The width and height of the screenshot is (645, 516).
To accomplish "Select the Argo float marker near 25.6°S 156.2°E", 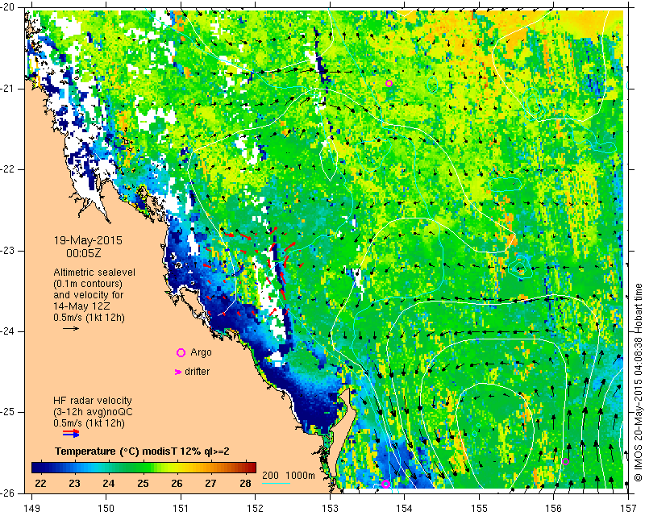I will coord(565,461).
